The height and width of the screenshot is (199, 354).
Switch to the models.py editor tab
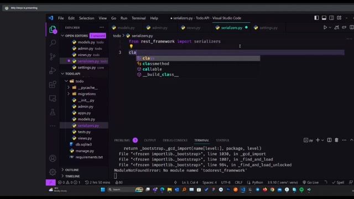126,28
